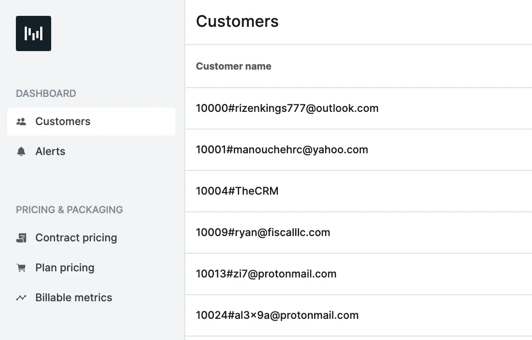
Task: Click the Customers page heading
Action: click(x=237, y=22)
